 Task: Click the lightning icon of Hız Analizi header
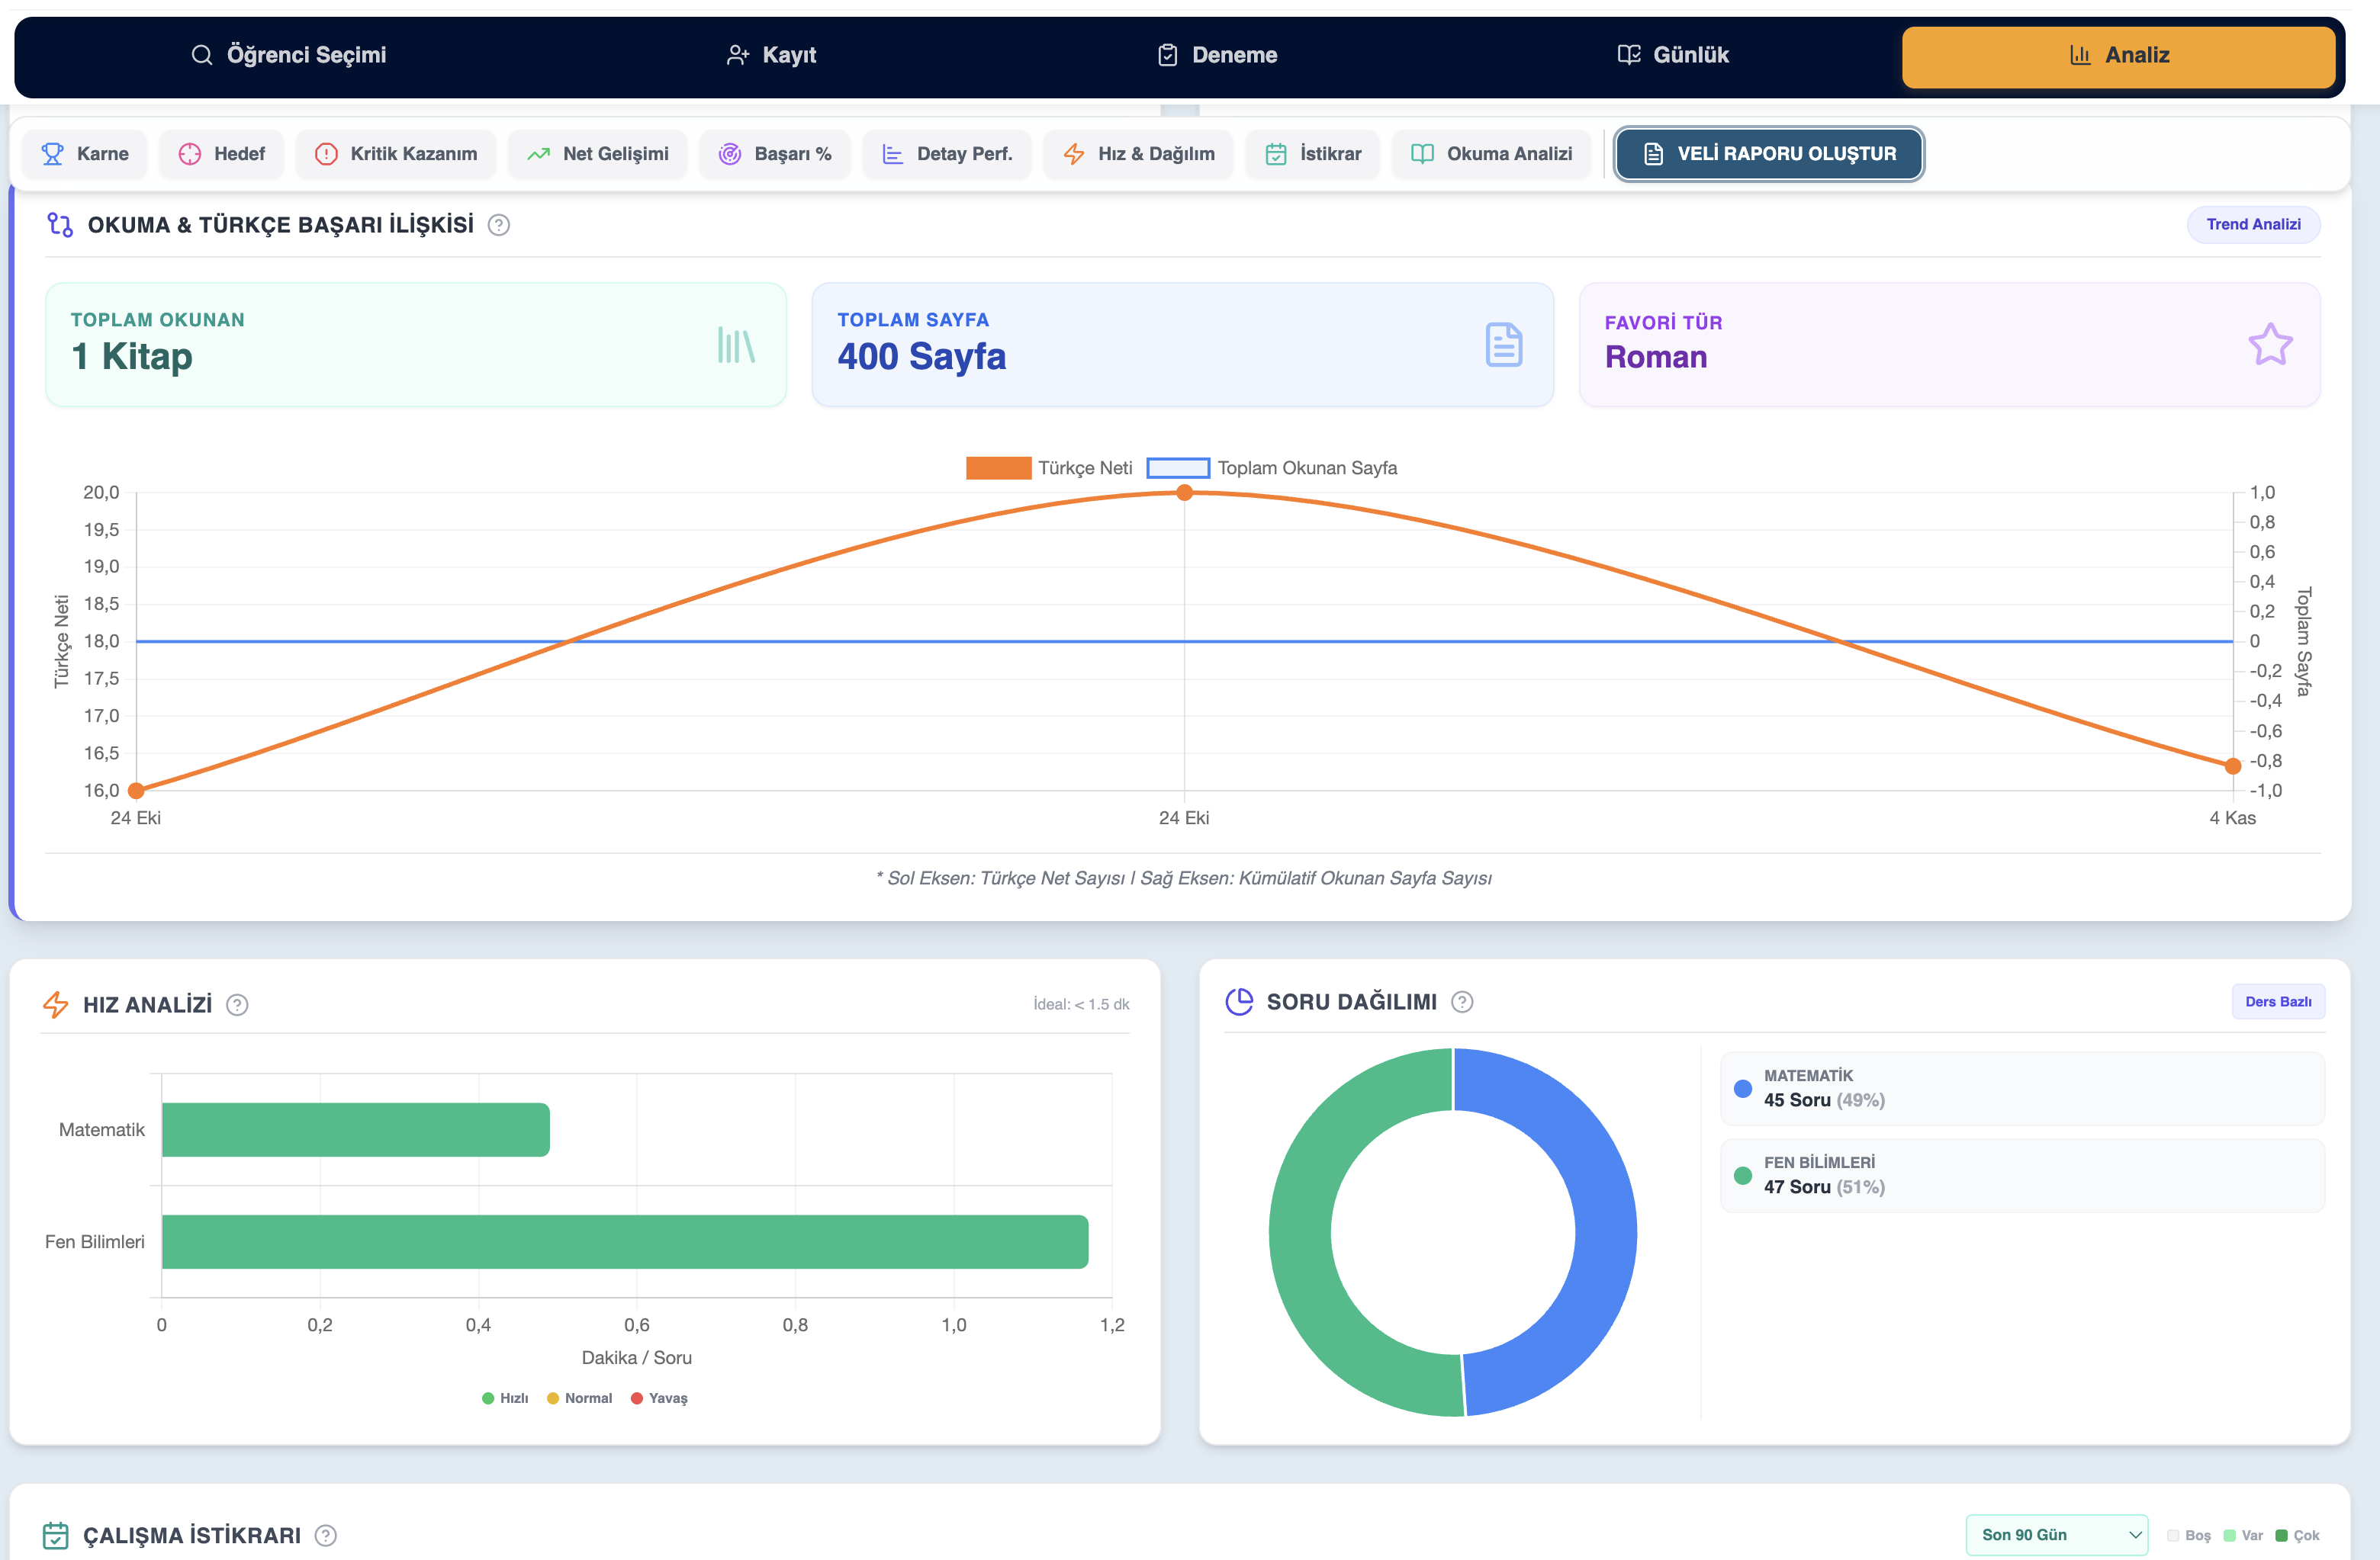pos(56,1004)
